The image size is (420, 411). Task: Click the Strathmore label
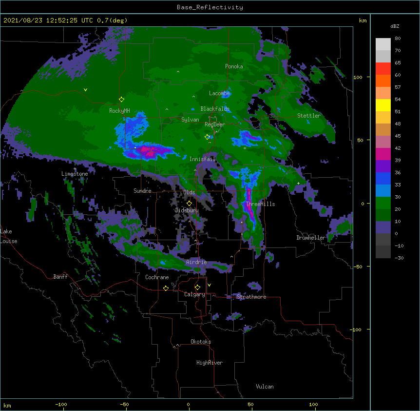(x=251, y=297)
